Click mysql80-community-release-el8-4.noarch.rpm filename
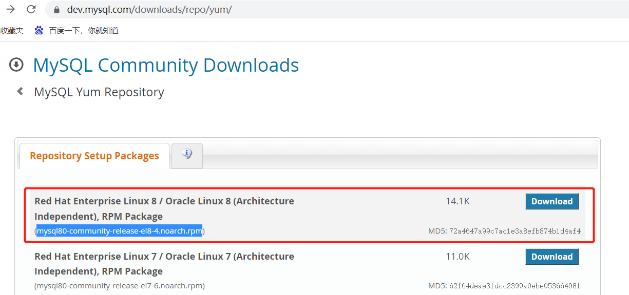The height and width of the screenshot is (295, 629). click(119, 231)
